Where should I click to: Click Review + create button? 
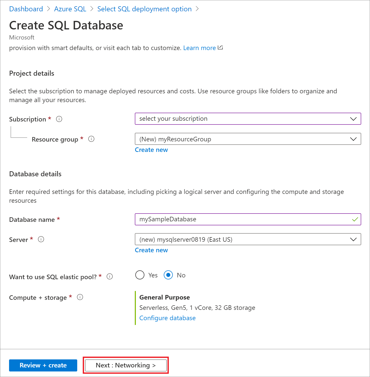43,365
